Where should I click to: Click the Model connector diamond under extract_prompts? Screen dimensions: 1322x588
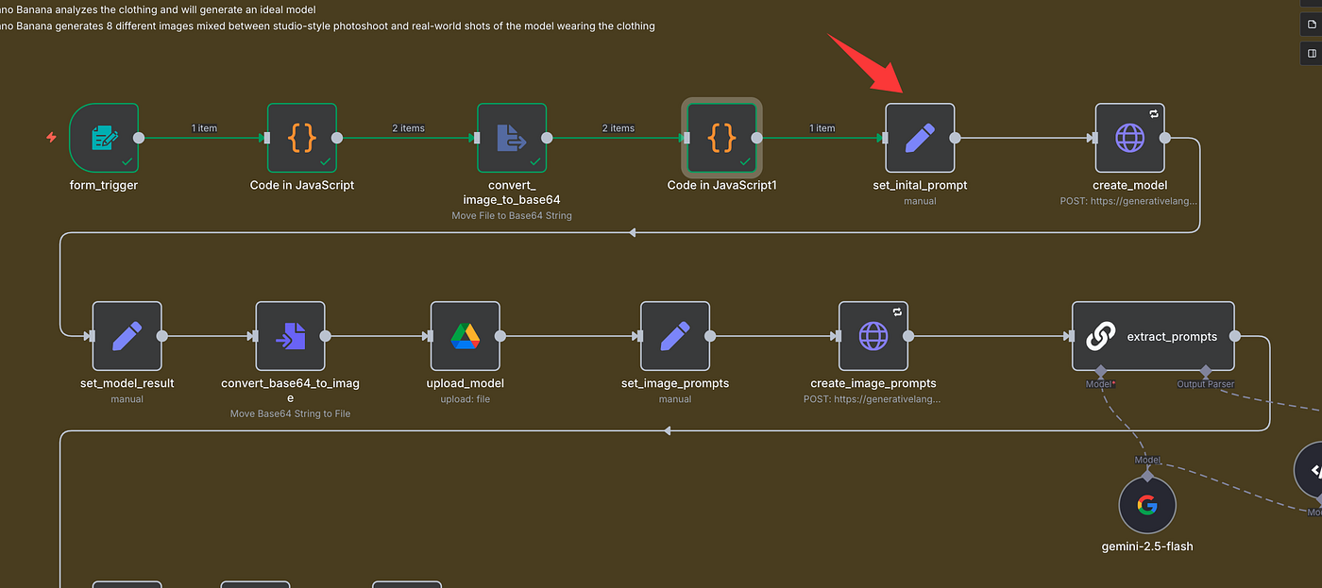click(x=1100, y=371)
